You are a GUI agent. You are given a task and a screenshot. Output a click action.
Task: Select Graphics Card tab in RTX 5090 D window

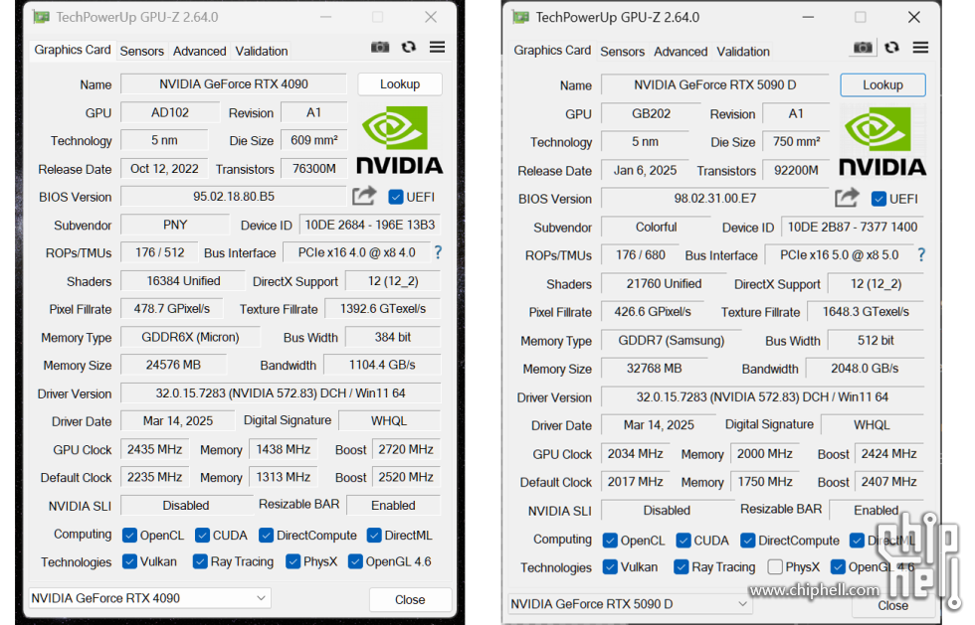click(552, 51)
